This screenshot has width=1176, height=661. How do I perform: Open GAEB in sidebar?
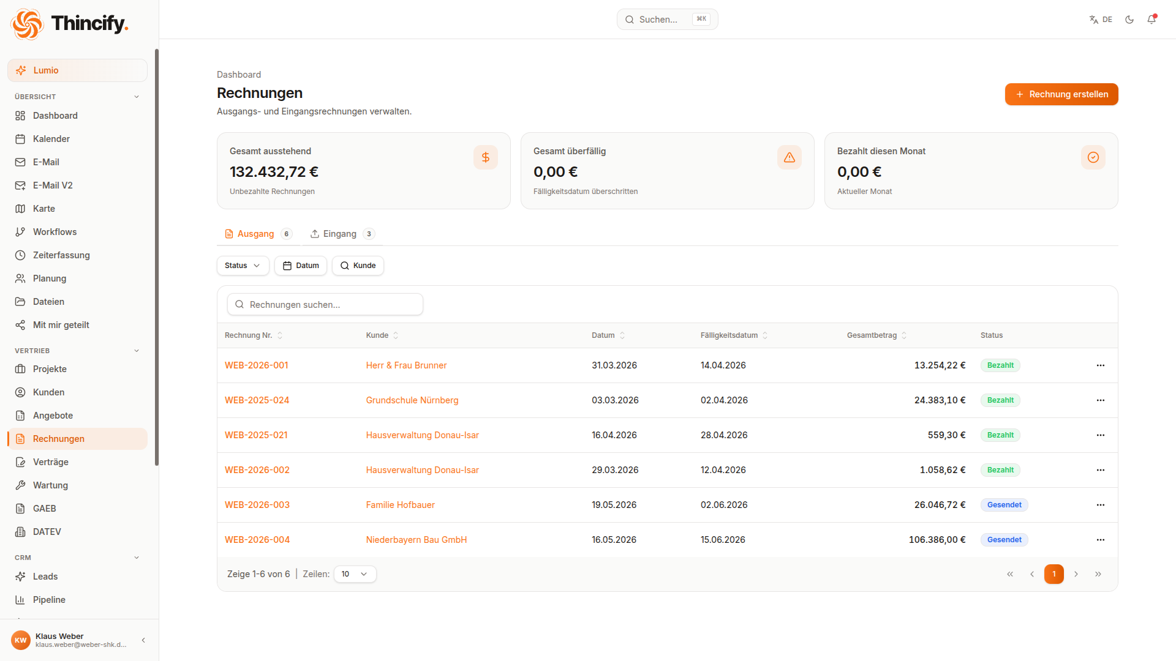coord(77,509)
